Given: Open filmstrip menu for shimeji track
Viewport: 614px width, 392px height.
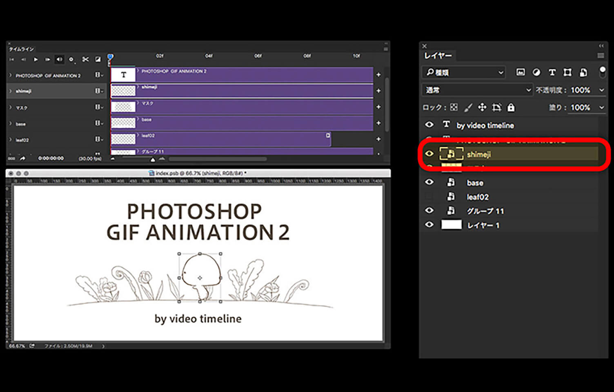Looking at the screenshot, I should 99,91.
